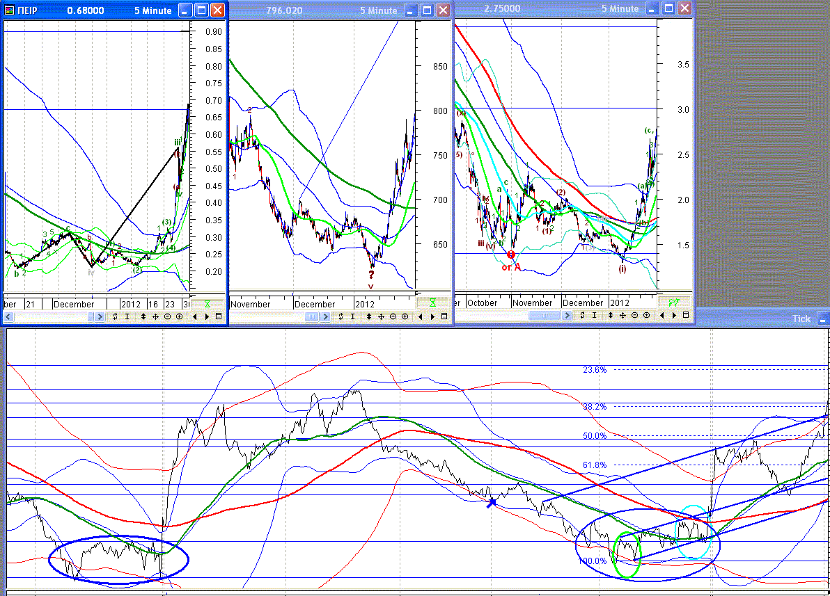Step chart back with left triangle in ΠΕΙΡ window
830x596 pixels.
coord(195,316)
